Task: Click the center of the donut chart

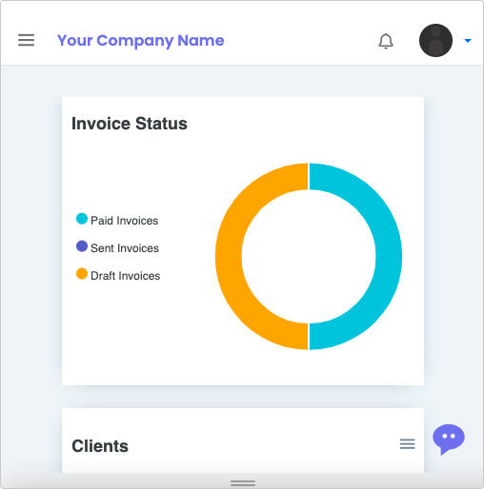Action: (309, 257)
